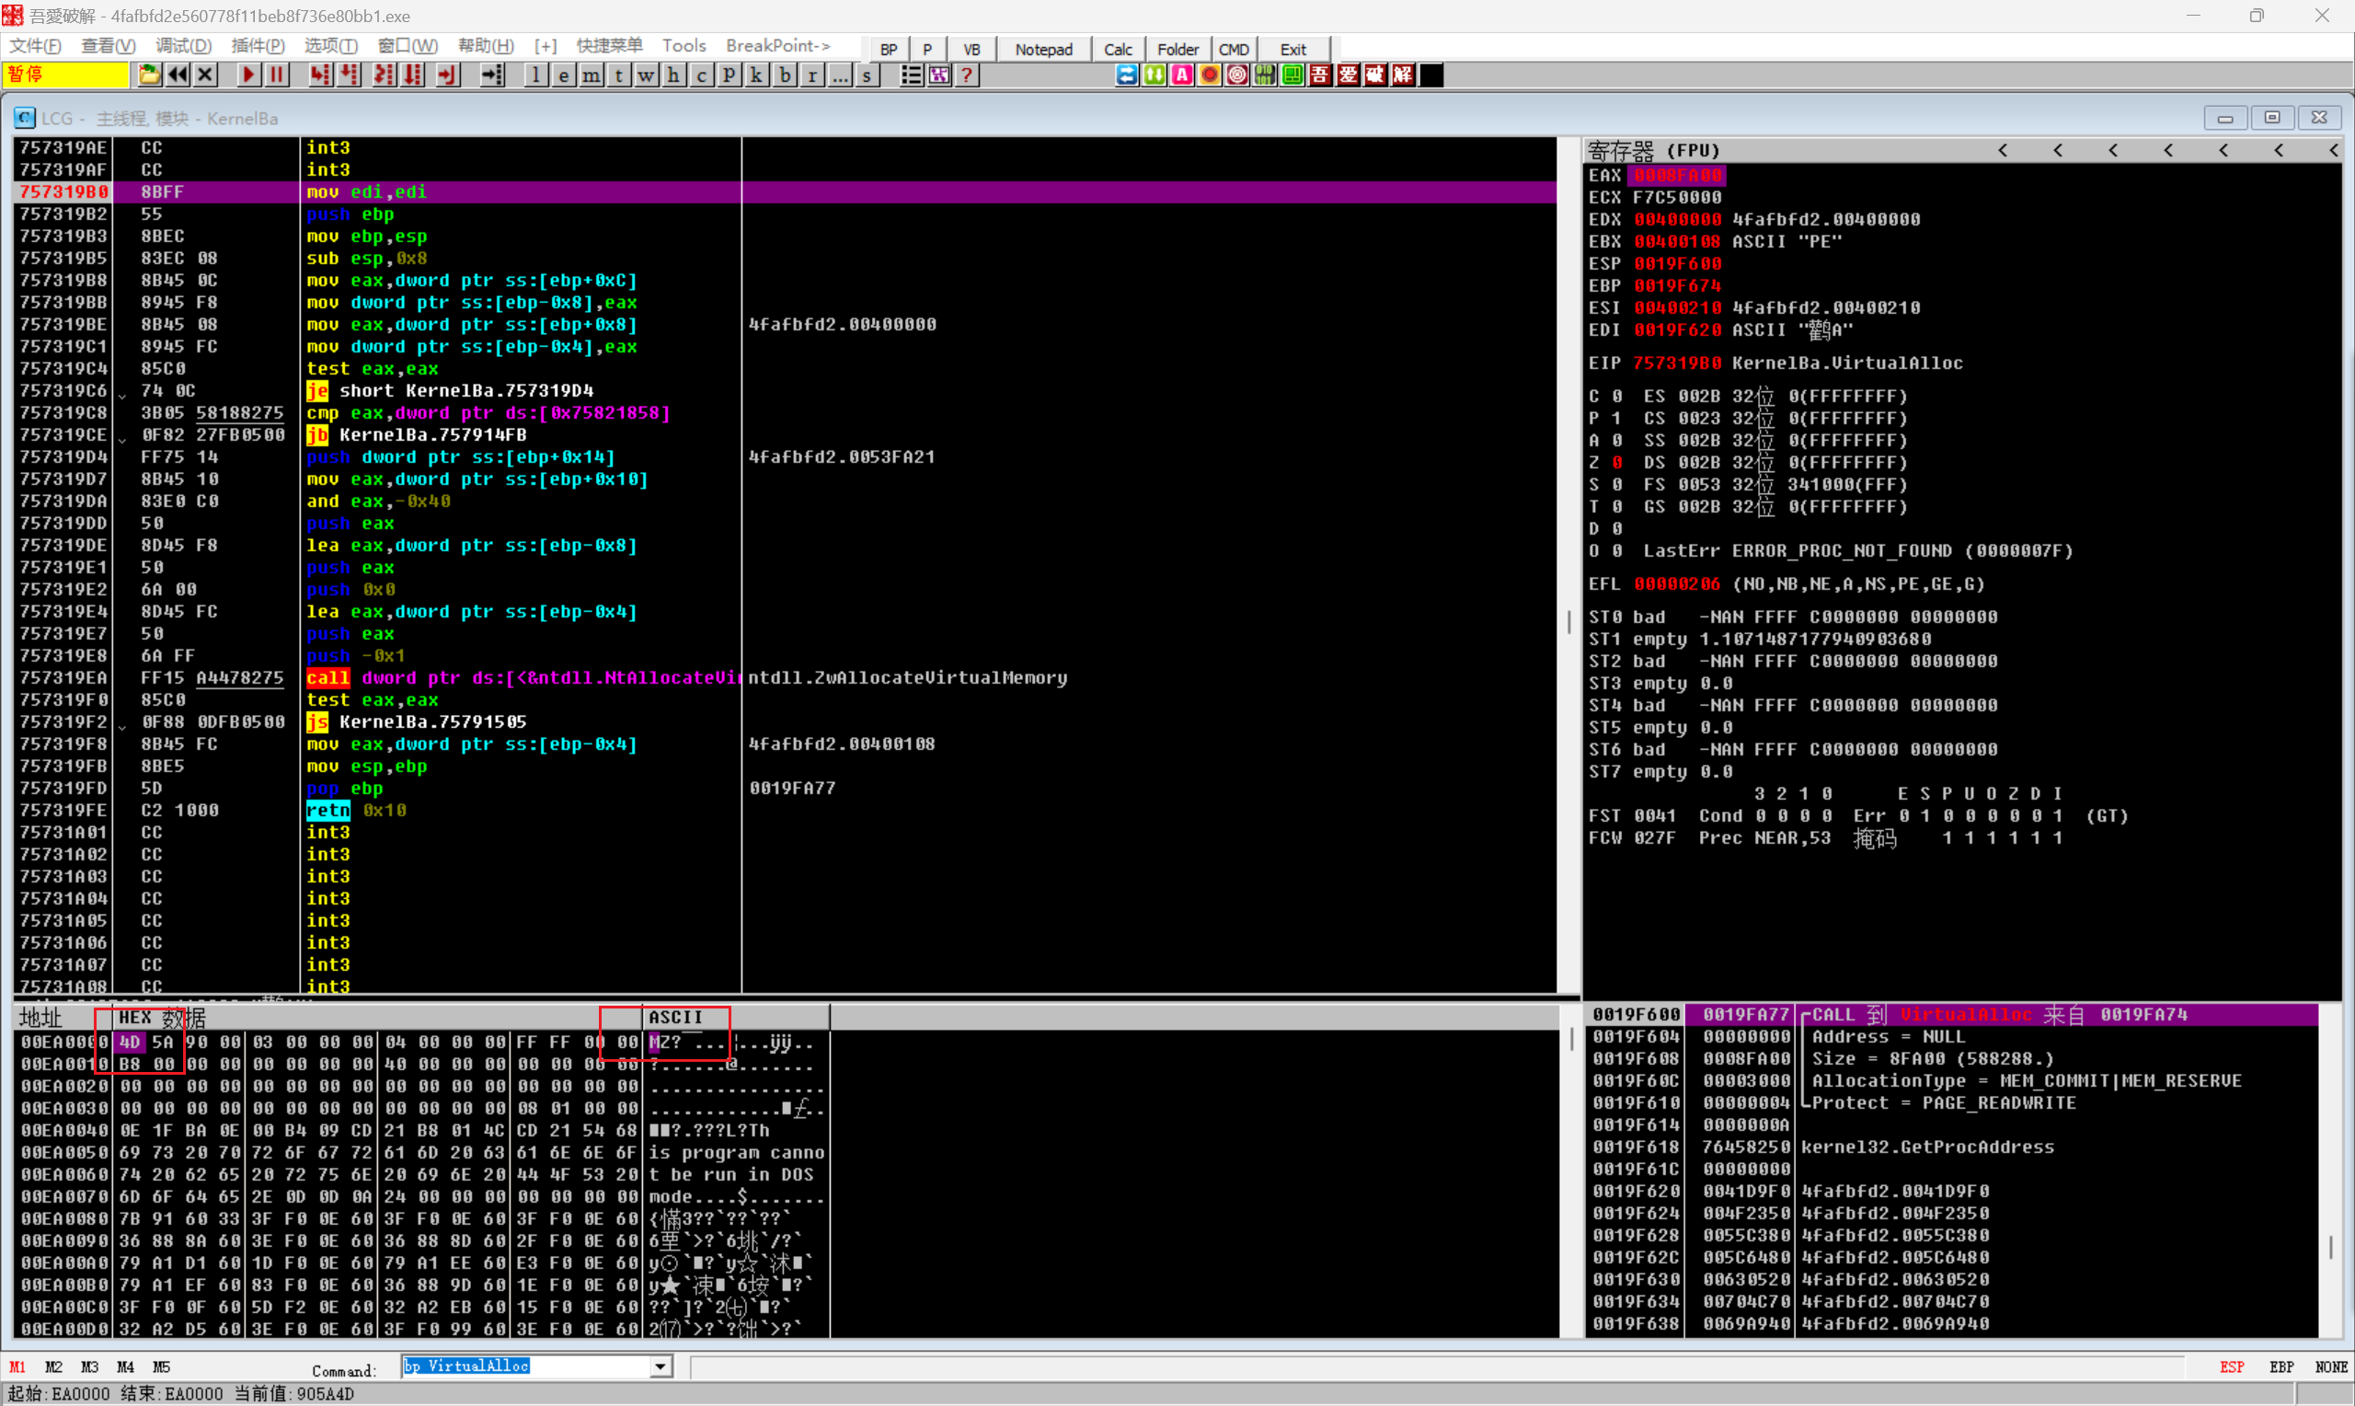Click the Folder toolbar button
Image resolution: width=2355 pixels, height=1406 pixels.
tap(1178, 50)
